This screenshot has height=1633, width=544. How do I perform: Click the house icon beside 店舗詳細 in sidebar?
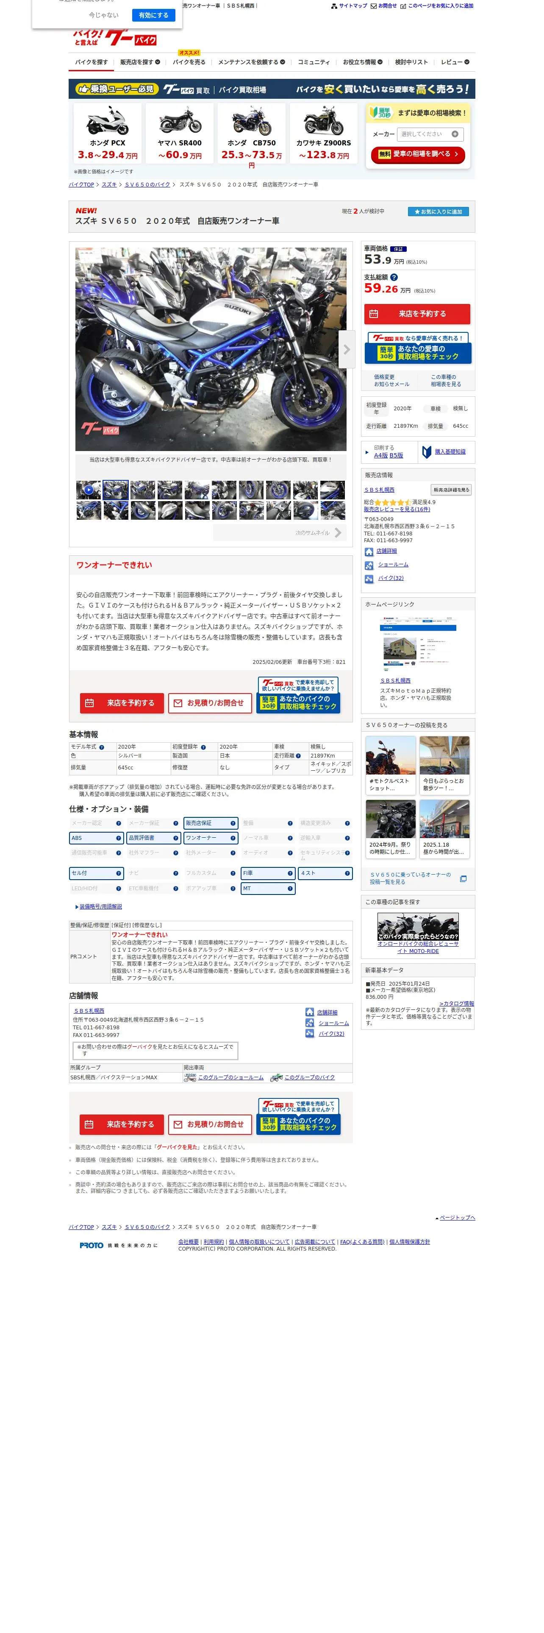point(369,552)
